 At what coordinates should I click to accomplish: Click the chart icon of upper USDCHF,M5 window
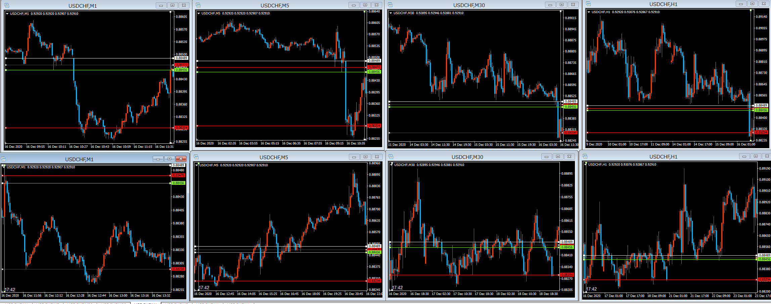click(198, 5)
